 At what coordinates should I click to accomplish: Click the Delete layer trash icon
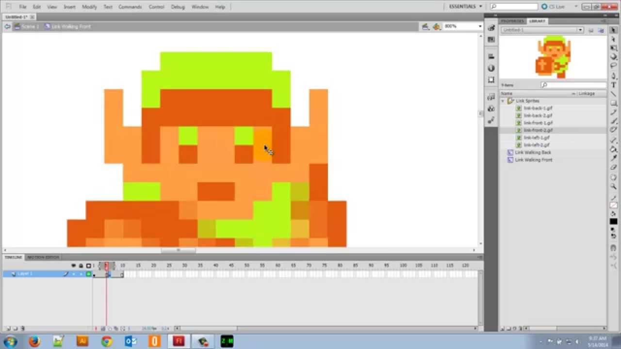coord(23,328)
